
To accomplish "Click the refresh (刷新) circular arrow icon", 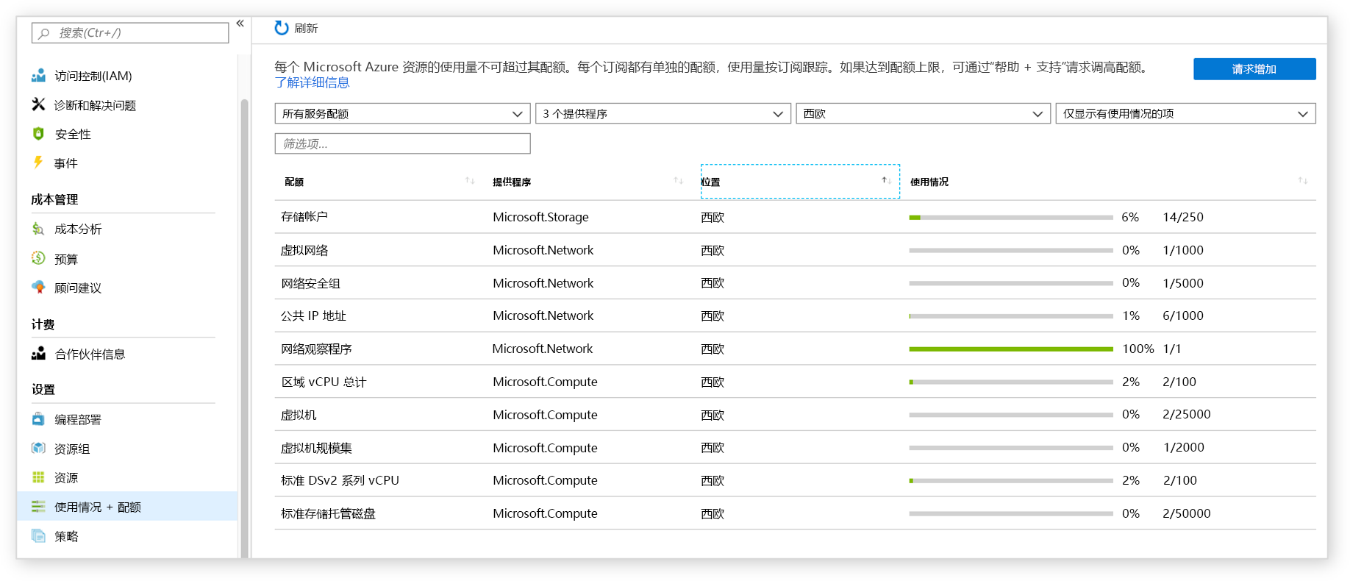I will (x=282, y=28).
